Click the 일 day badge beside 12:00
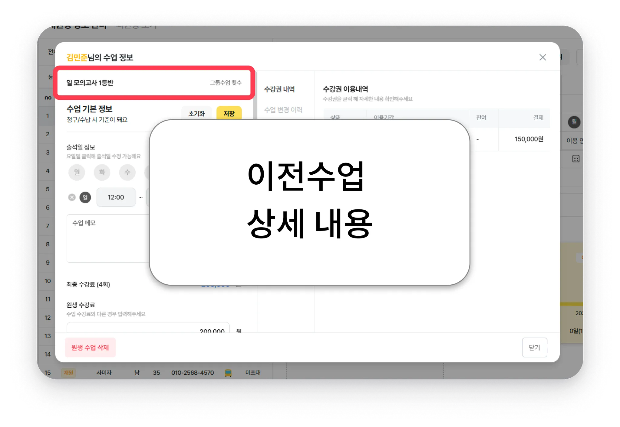This screenshot has height=427, width=620. [85, 197]
